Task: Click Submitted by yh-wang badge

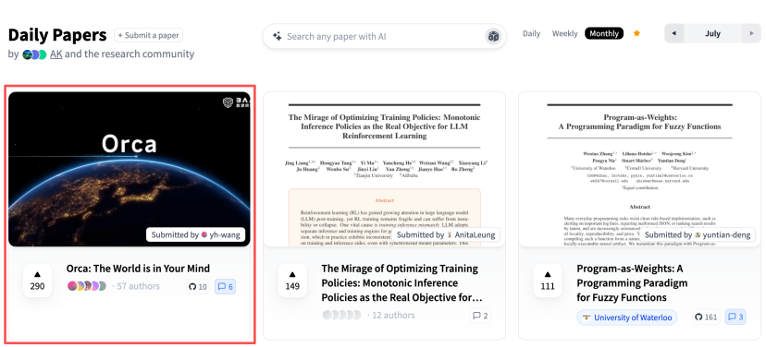Action: (195, 235)
